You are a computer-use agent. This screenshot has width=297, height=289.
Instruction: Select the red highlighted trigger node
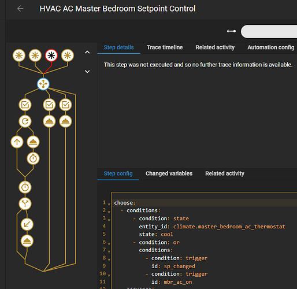click(x=51, y=55)
